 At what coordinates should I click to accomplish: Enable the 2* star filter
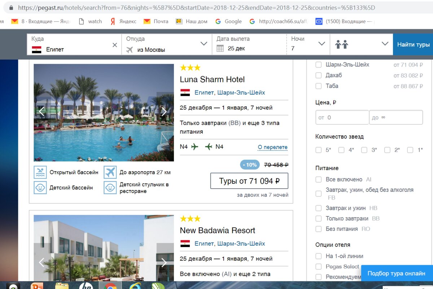[x=387, y=150]
